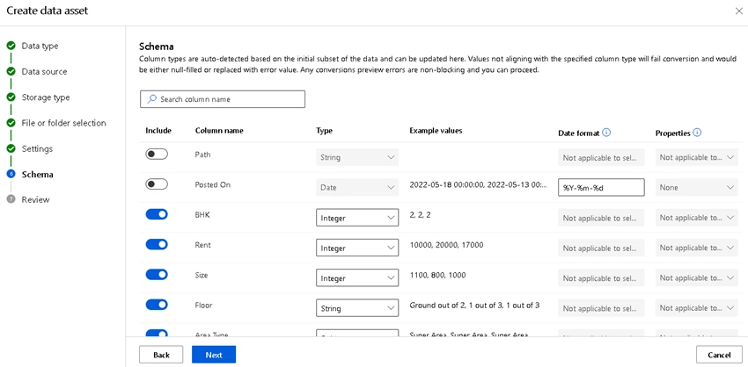Screen dimensions: 748x367
Task: Open the Size Properties dropdown
Action: (x=698, y=278)
